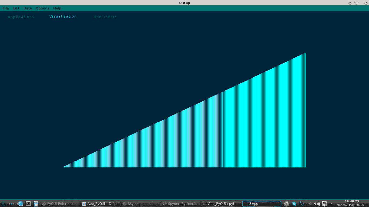This screenshot has width=369, height=207.
Task: Launch the terminal from the taskbar launcher
Action: coord(28,204)
